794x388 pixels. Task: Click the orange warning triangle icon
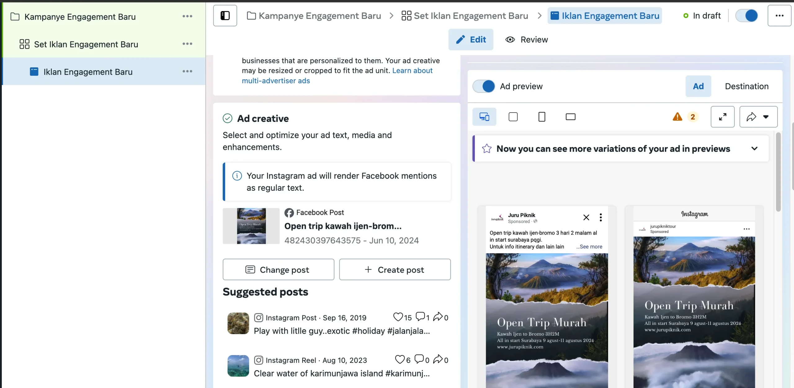click(677, 117)
